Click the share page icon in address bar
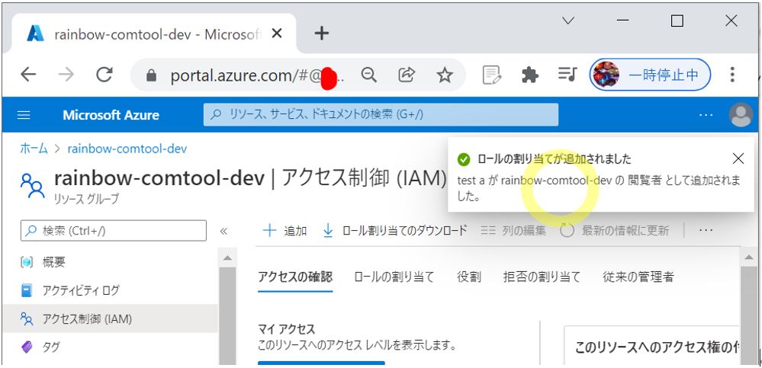This screenshot has height=368, width=762. tap(407, 75)
